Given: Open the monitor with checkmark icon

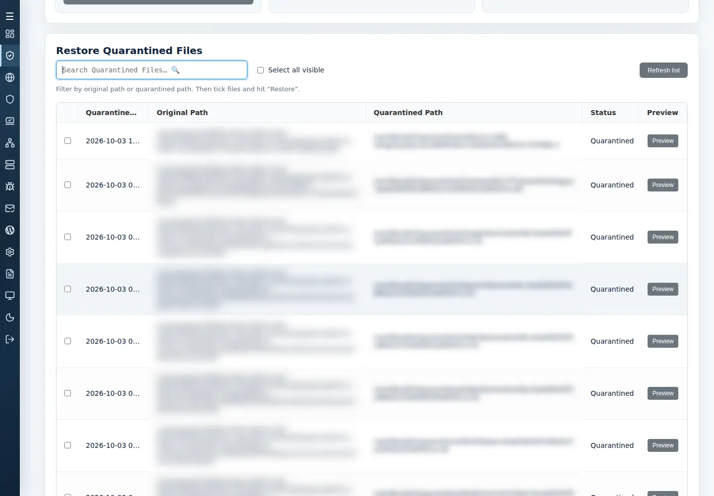Looking at the screenshot, I should 10,121.
